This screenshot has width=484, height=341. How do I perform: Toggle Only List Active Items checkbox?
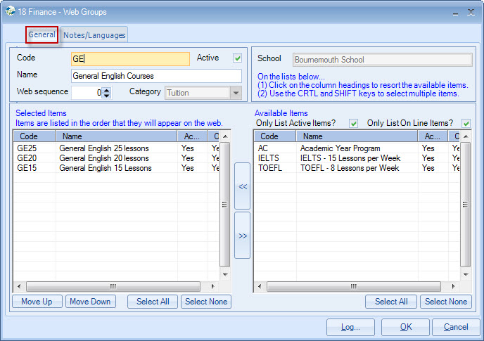point(354,124)
